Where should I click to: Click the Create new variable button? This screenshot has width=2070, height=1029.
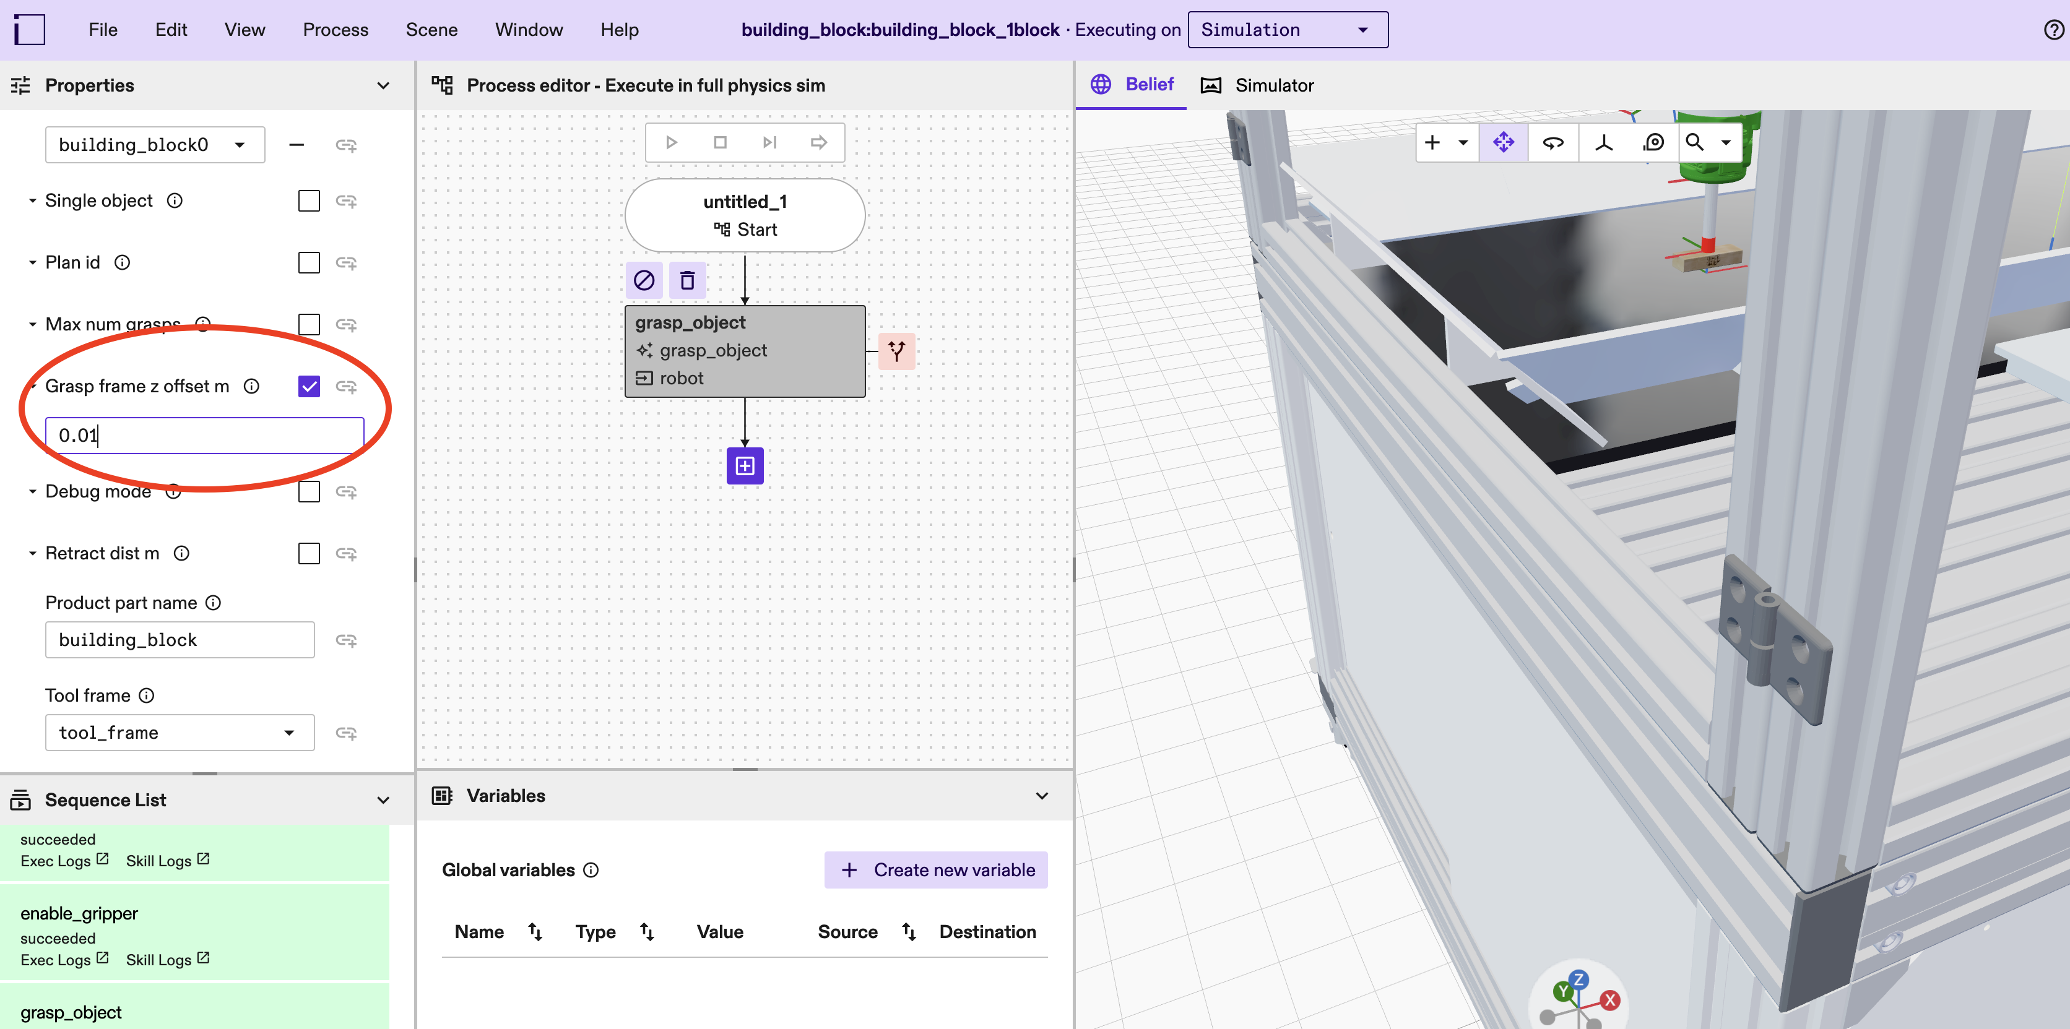[x=935, y=869]
